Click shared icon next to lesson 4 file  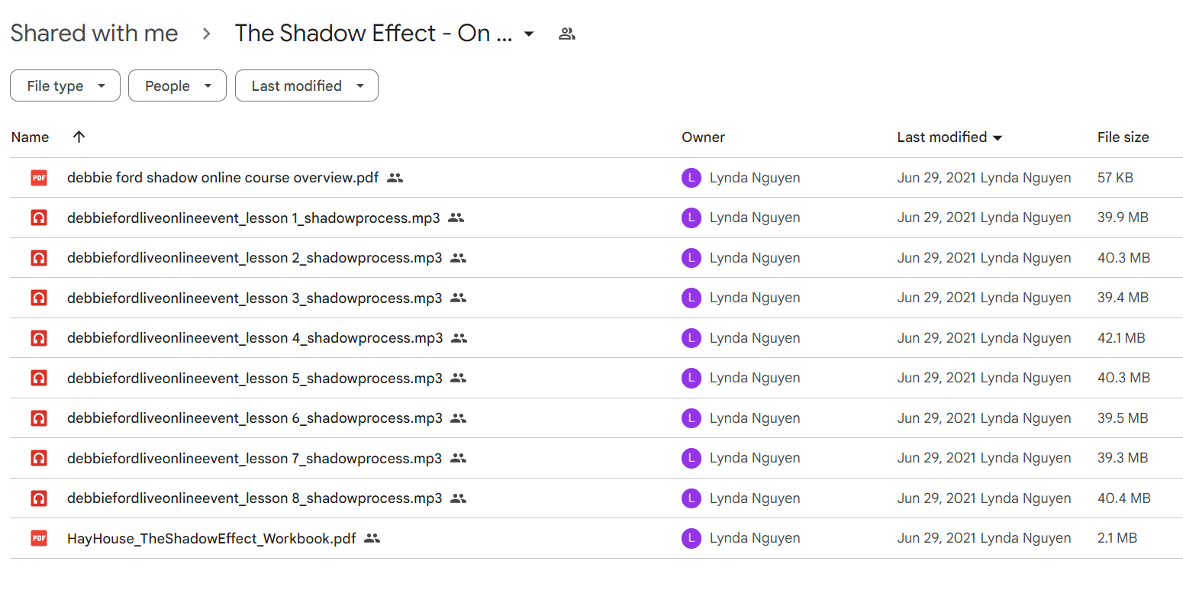[x=459, y=338]
